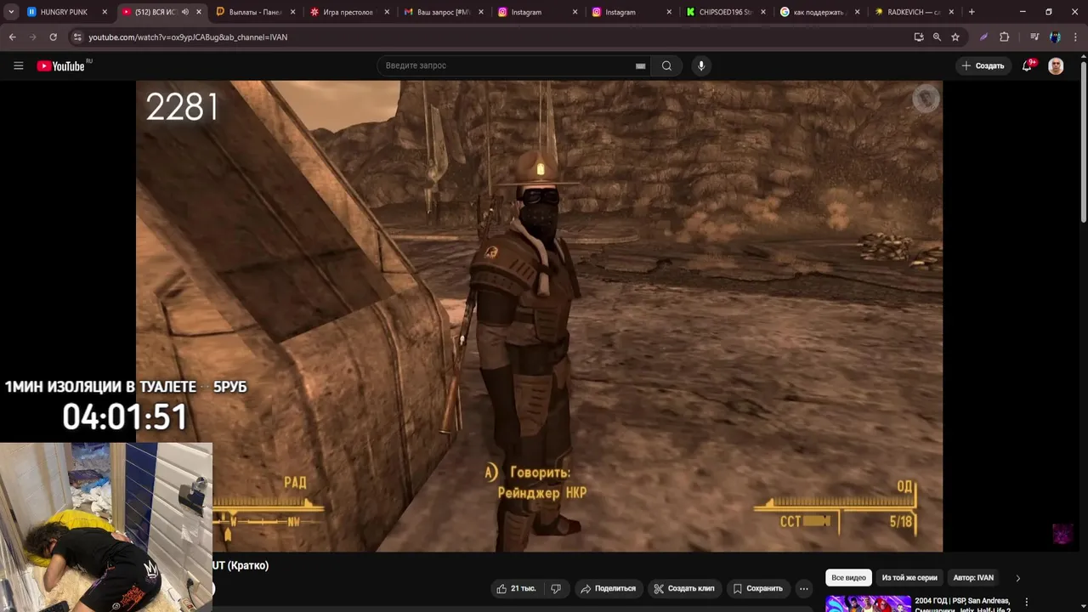Open the 2004 ГОД video thumbnail

coord(868,603)
